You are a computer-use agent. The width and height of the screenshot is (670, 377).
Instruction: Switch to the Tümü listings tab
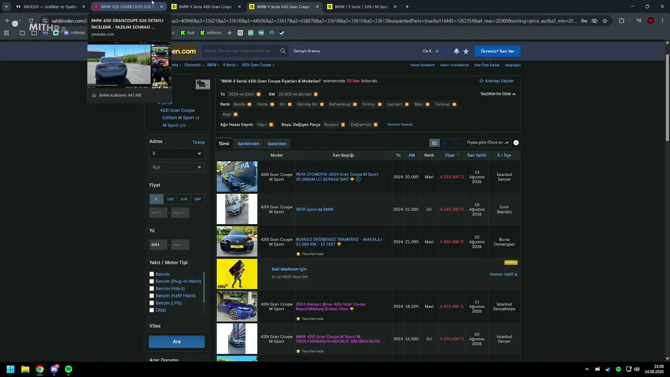(224, 143)
